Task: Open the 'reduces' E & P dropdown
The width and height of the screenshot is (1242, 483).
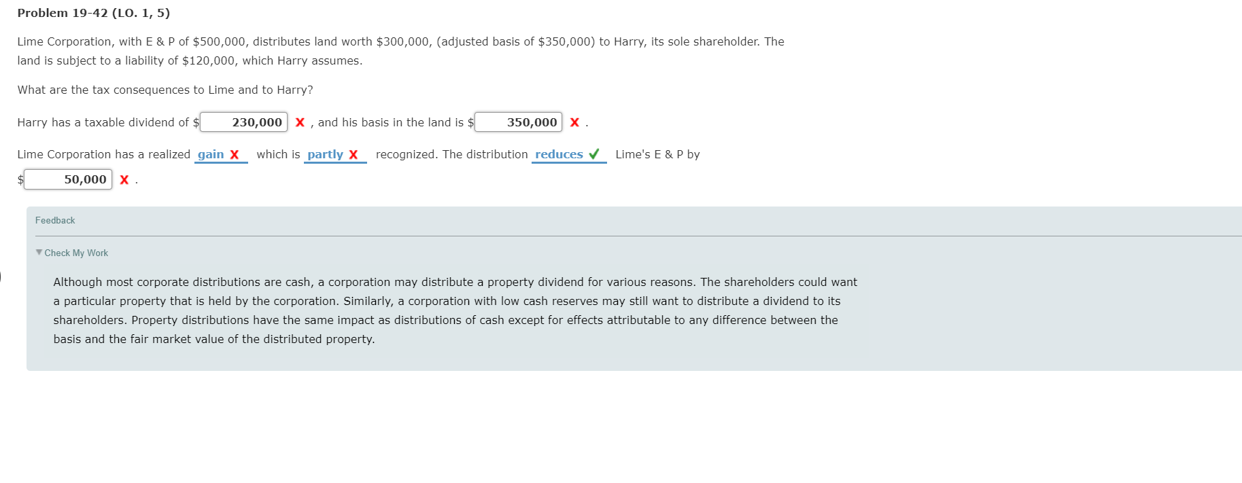Action: pyautogui.click(x=560, y=154)
